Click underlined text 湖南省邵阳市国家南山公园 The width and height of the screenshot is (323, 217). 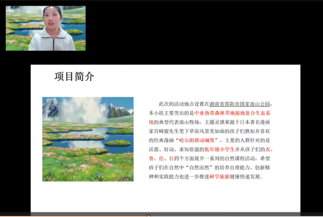[239, 104]
